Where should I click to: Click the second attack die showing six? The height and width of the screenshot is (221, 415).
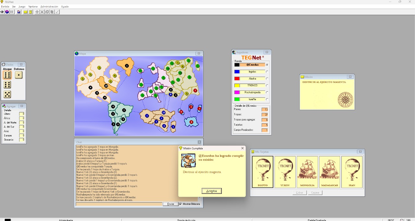[x=7, y=85]
